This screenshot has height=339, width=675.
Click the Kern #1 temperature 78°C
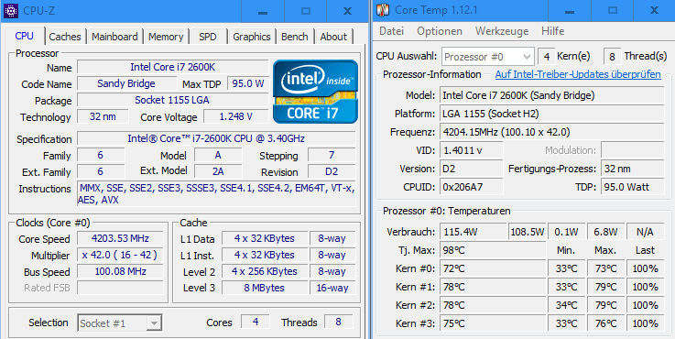493,287
